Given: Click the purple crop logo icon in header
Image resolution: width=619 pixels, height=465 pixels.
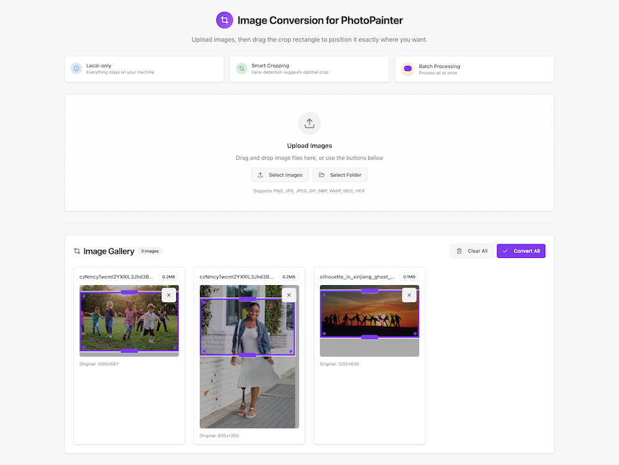Looking at the screenshot, I should [224, 20].
